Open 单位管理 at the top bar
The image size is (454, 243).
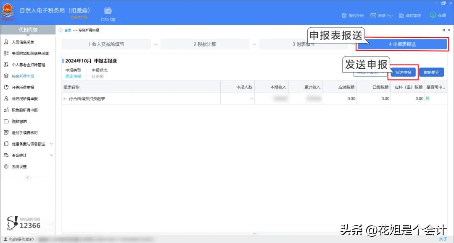coord(410,15)
